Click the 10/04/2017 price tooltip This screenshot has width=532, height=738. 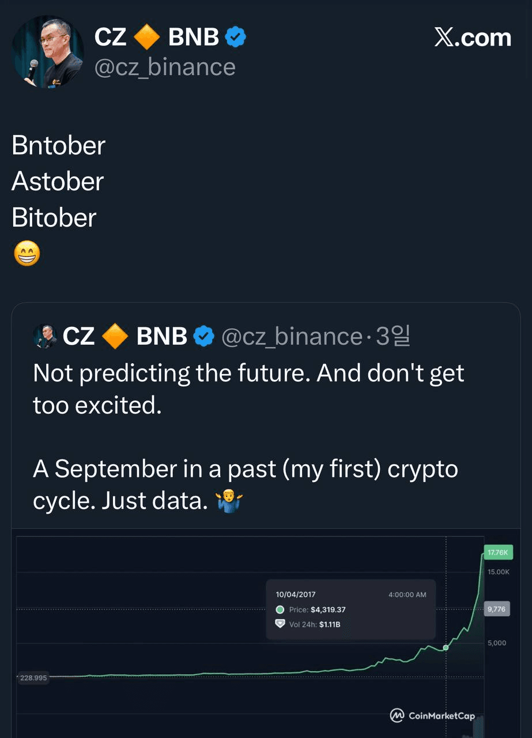pyautogui.click(x=350, y=609)
